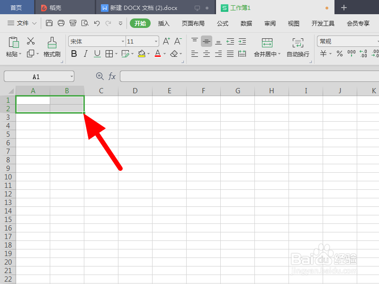Switch to 插入 ribbon tab

tap(163, 23)
